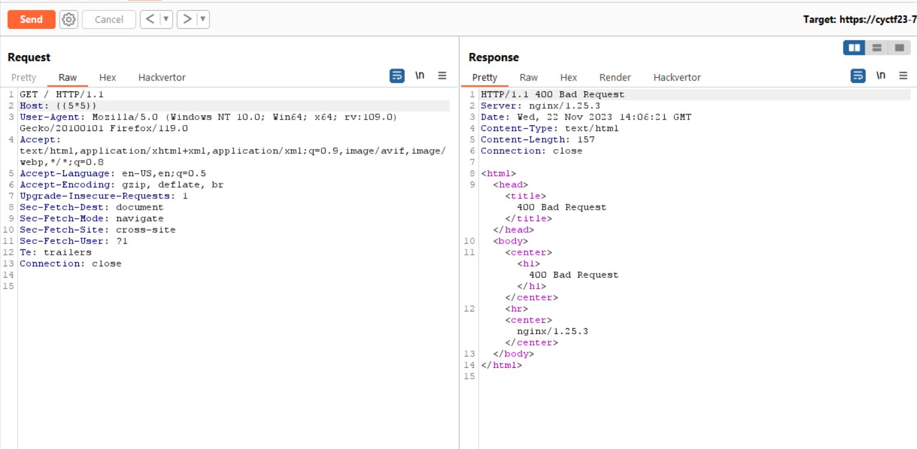Click the closing </html> tag
The height and width of the screenshot is (449, 917).
(501, 365)
